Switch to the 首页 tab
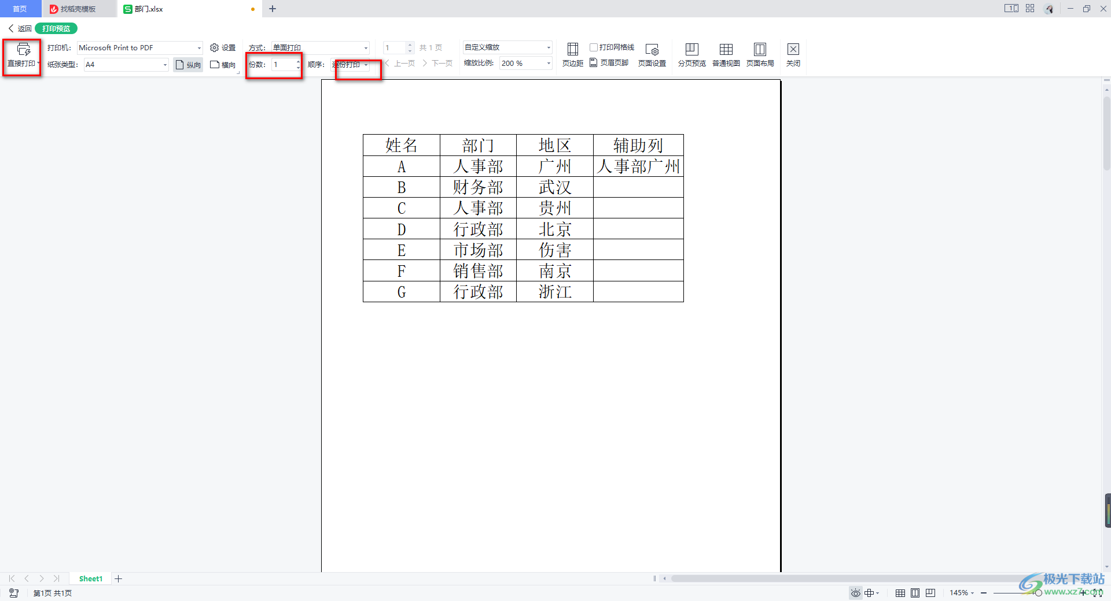Viewport: 1111px width, 601px height. 20,9
